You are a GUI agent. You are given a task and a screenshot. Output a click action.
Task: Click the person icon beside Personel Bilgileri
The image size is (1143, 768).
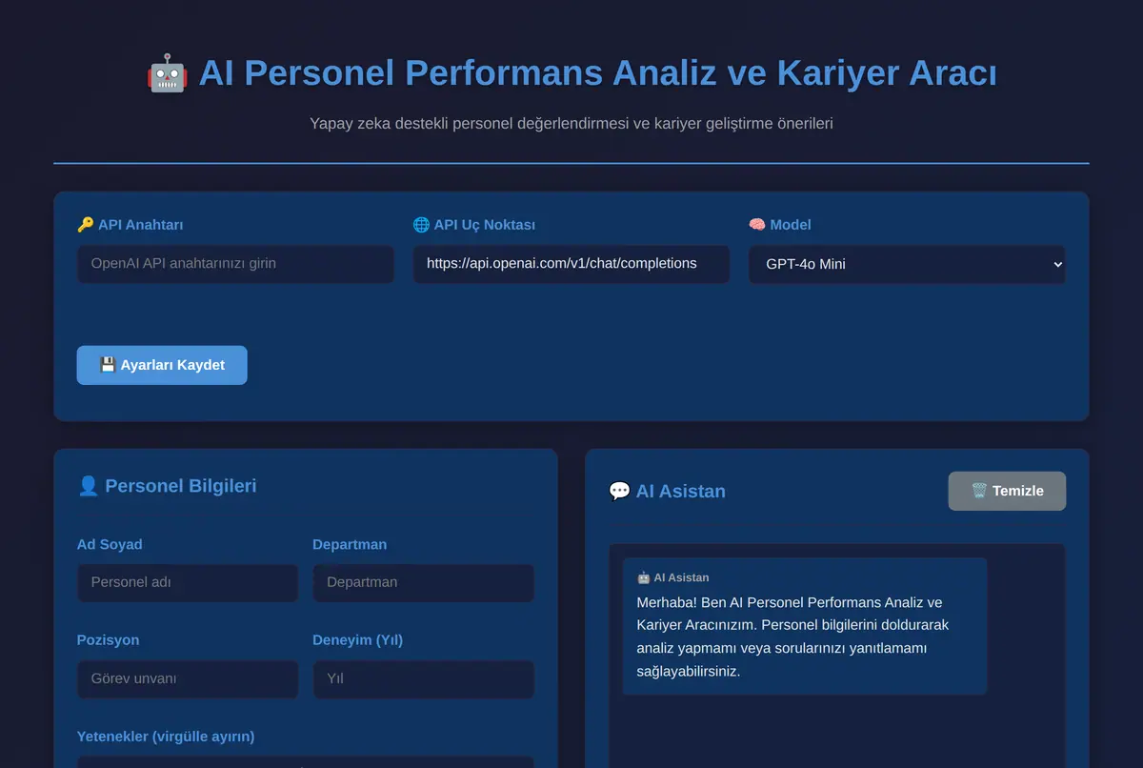[x=89, y=486]
